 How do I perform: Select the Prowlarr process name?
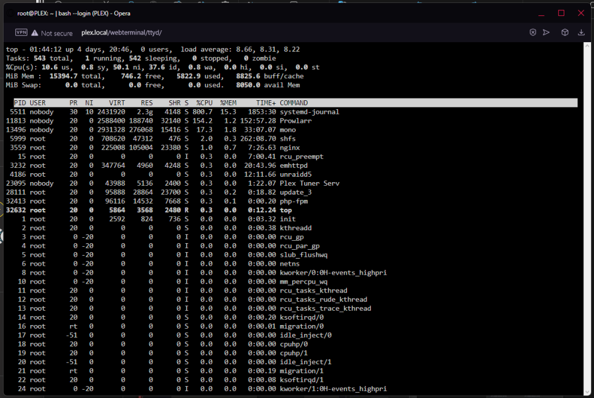pos(295,120)
